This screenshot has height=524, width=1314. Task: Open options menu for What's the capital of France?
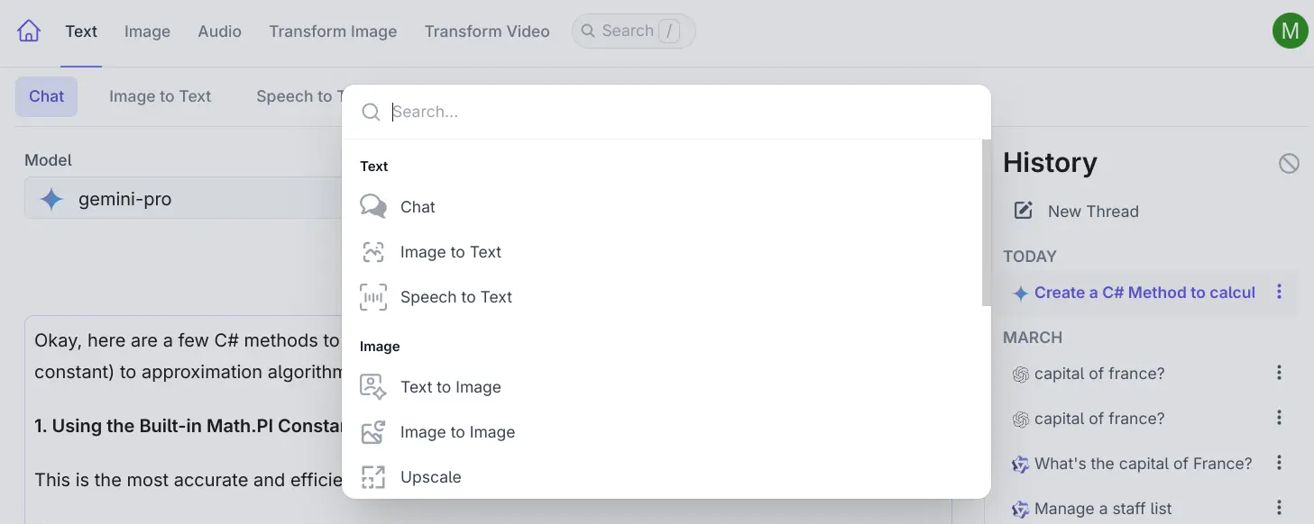(x=1279, y=463)
